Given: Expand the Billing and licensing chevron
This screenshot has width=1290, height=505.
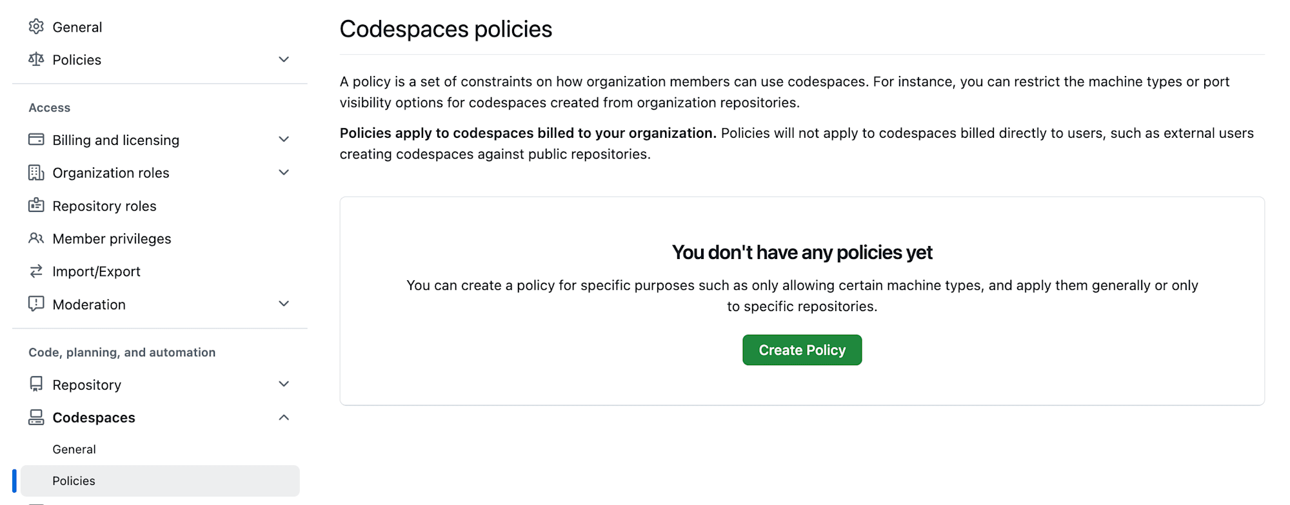Looking at the screenshot, I should [x=284, y=140].
